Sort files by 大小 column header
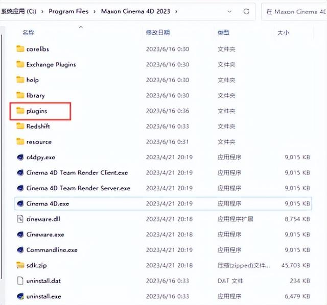The height and width of the screenshot is (305, 327). click(283, 33)
